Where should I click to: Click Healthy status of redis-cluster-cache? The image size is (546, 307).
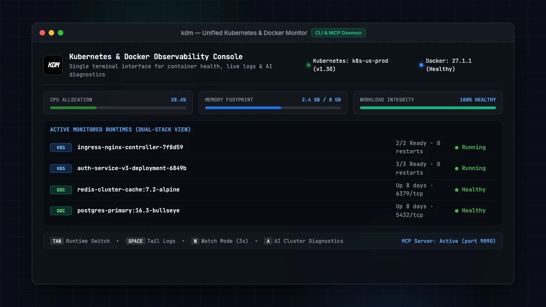click(470, 190)
